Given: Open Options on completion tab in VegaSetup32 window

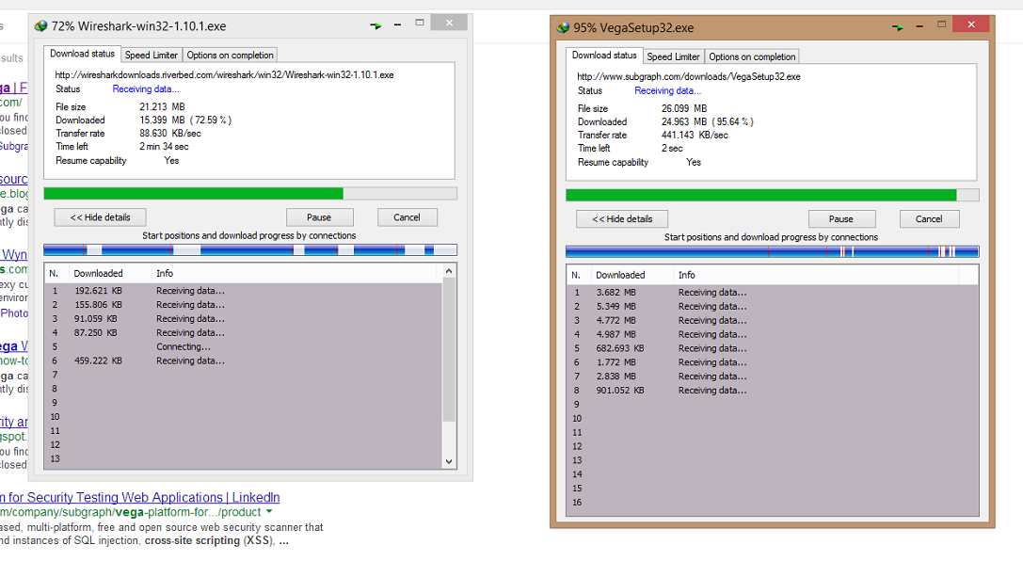Looking at the screenshot, I should (x=752, y=56).
